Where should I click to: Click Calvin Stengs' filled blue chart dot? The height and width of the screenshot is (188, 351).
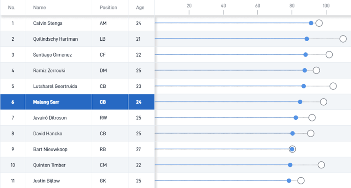click(x=311, y=23)
